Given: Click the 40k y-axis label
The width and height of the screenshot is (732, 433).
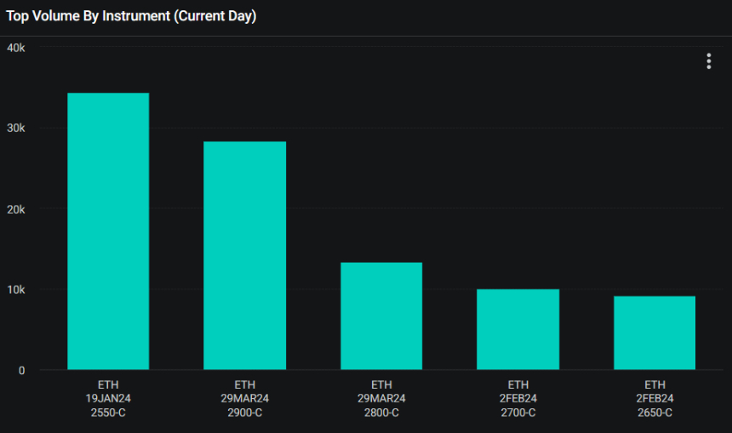Looking at the screenshot, I should (x=16, y=47).
